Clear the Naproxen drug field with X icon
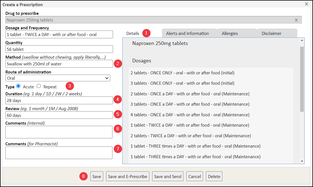The height and width of the screenshot is (187, 313). click(296, 20)
